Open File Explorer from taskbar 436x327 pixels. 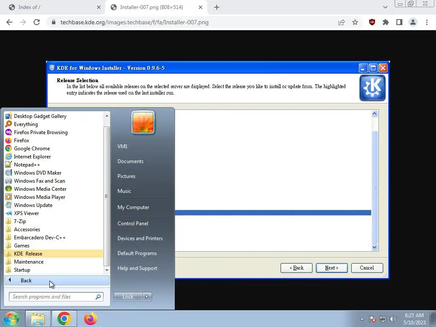(38, 318)
